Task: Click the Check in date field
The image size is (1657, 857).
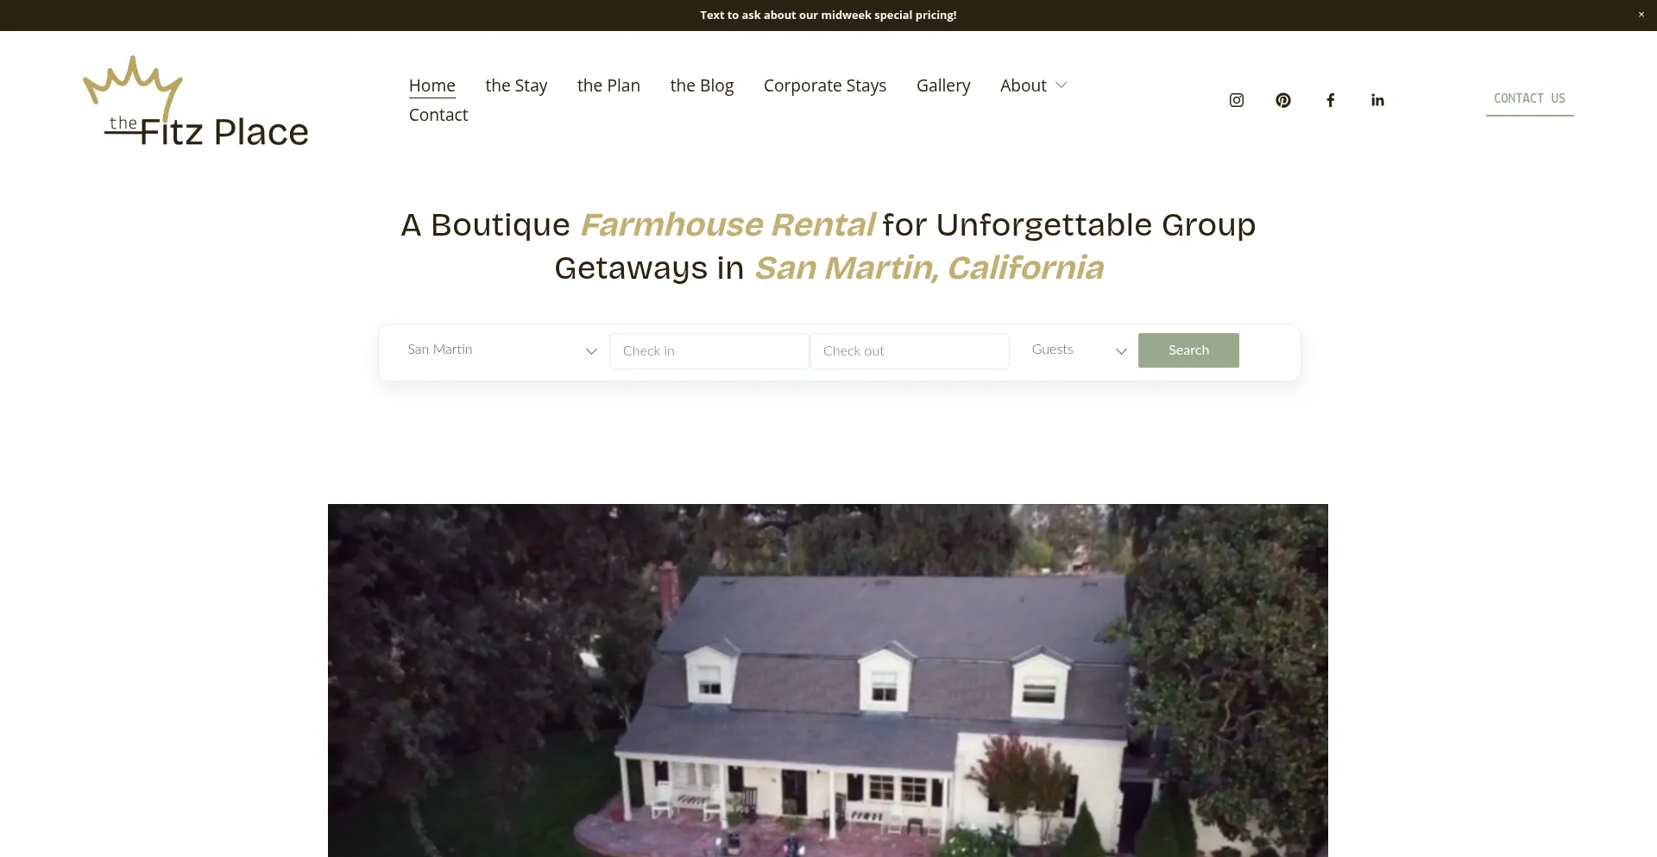Action: coord(709,351)
